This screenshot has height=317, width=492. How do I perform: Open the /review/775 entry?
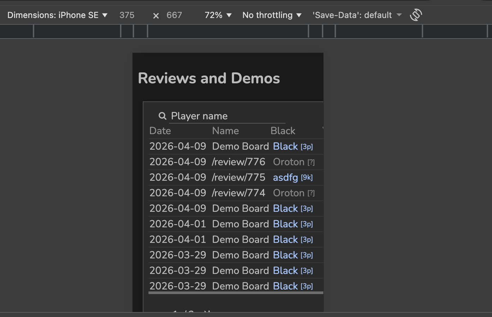[x=239, y=178]
